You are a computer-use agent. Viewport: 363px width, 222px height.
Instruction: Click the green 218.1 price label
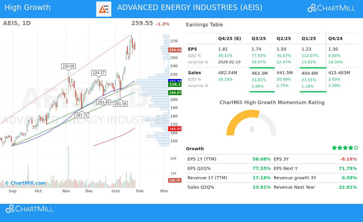point(175,84)
